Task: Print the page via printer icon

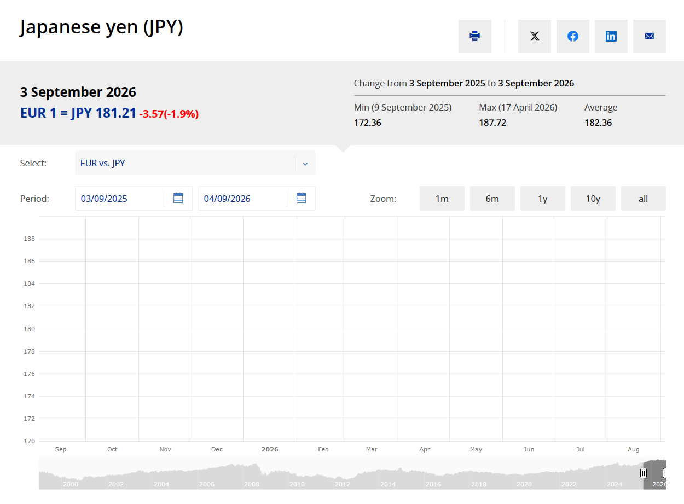Action: tap(475, 36)
